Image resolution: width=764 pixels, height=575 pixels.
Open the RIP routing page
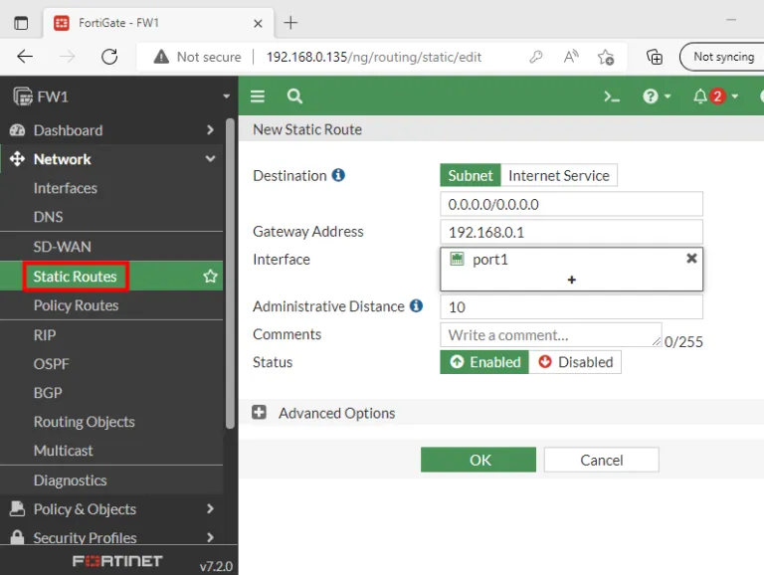tap(45, 335)
